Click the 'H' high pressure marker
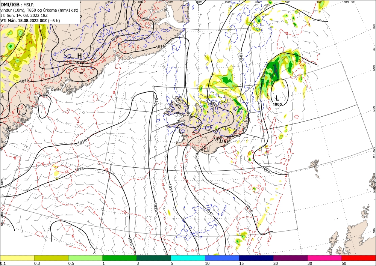 tap(79, 56)
